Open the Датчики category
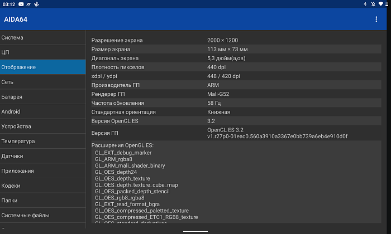This screenshot has width=391, height=234. pos(42,156)
